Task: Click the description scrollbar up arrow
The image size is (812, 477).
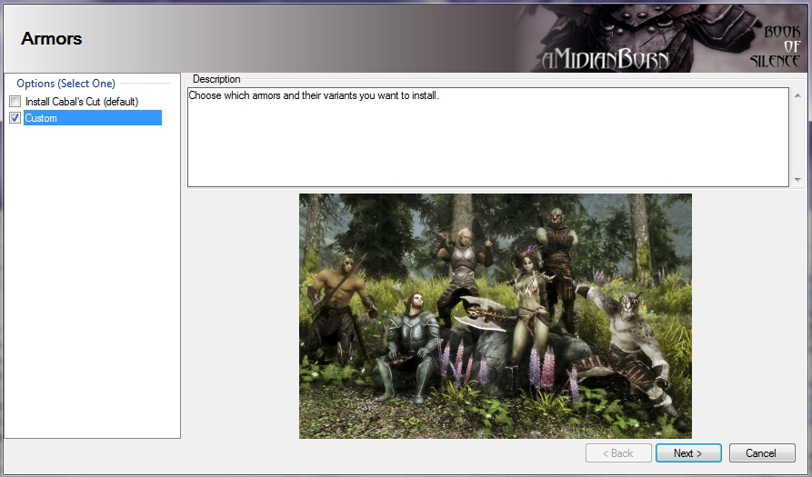Action: point(797,95)
